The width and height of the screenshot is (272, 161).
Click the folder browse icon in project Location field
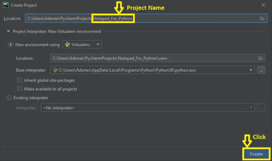262,18
